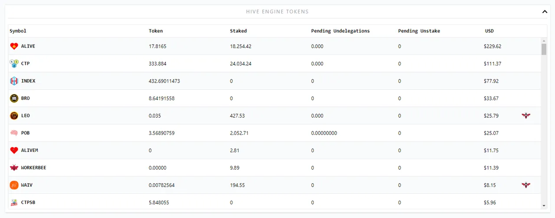The height and width of the screenshot is (218, 555).
Task: Click CTPSB token amount 5.848055
Action: pyautogui.click(x=159, y=202)
